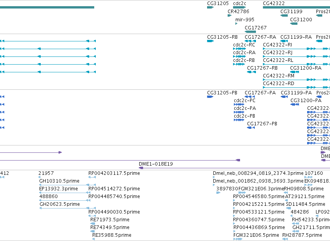This screenshot has height=241, width=330.
Task: Click EST feature 107160
Action: [x=314, y=173]
